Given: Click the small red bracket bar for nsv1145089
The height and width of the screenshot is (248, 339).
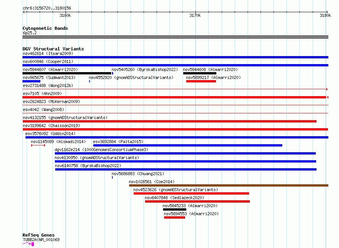Looking at the screenshot, I should (38, 145).
